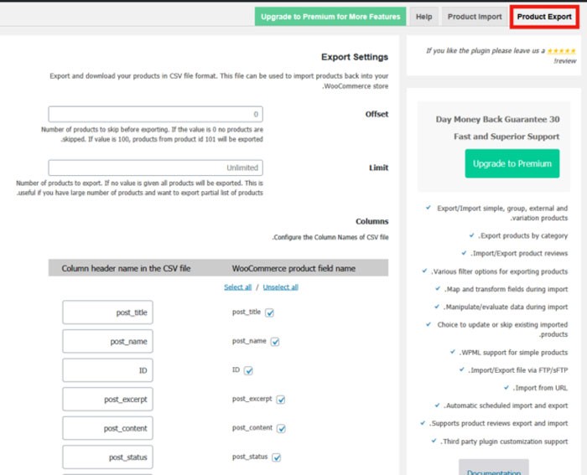Edit the post_title column header field
Screen dimensions: 587x475
108,312
